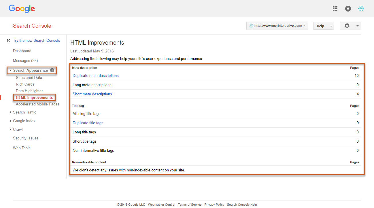Select Accelerated Mobile Pages menu item
This screenshot has width=374, height=208.
coord(37,104)
